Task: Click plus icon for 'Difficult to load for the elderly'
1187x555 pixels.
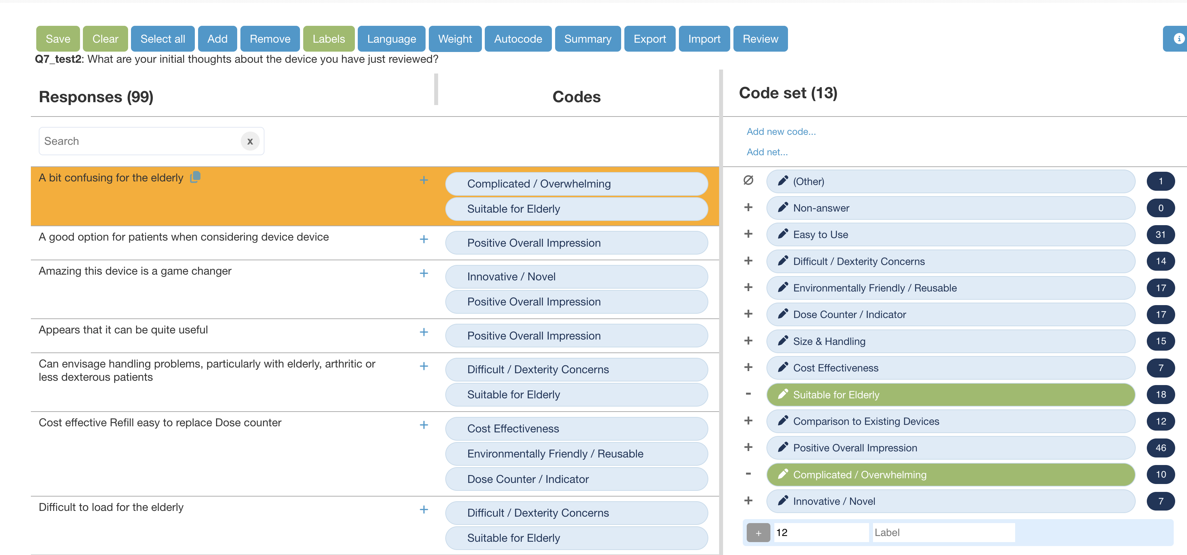Action: click(x=424, y=509)
